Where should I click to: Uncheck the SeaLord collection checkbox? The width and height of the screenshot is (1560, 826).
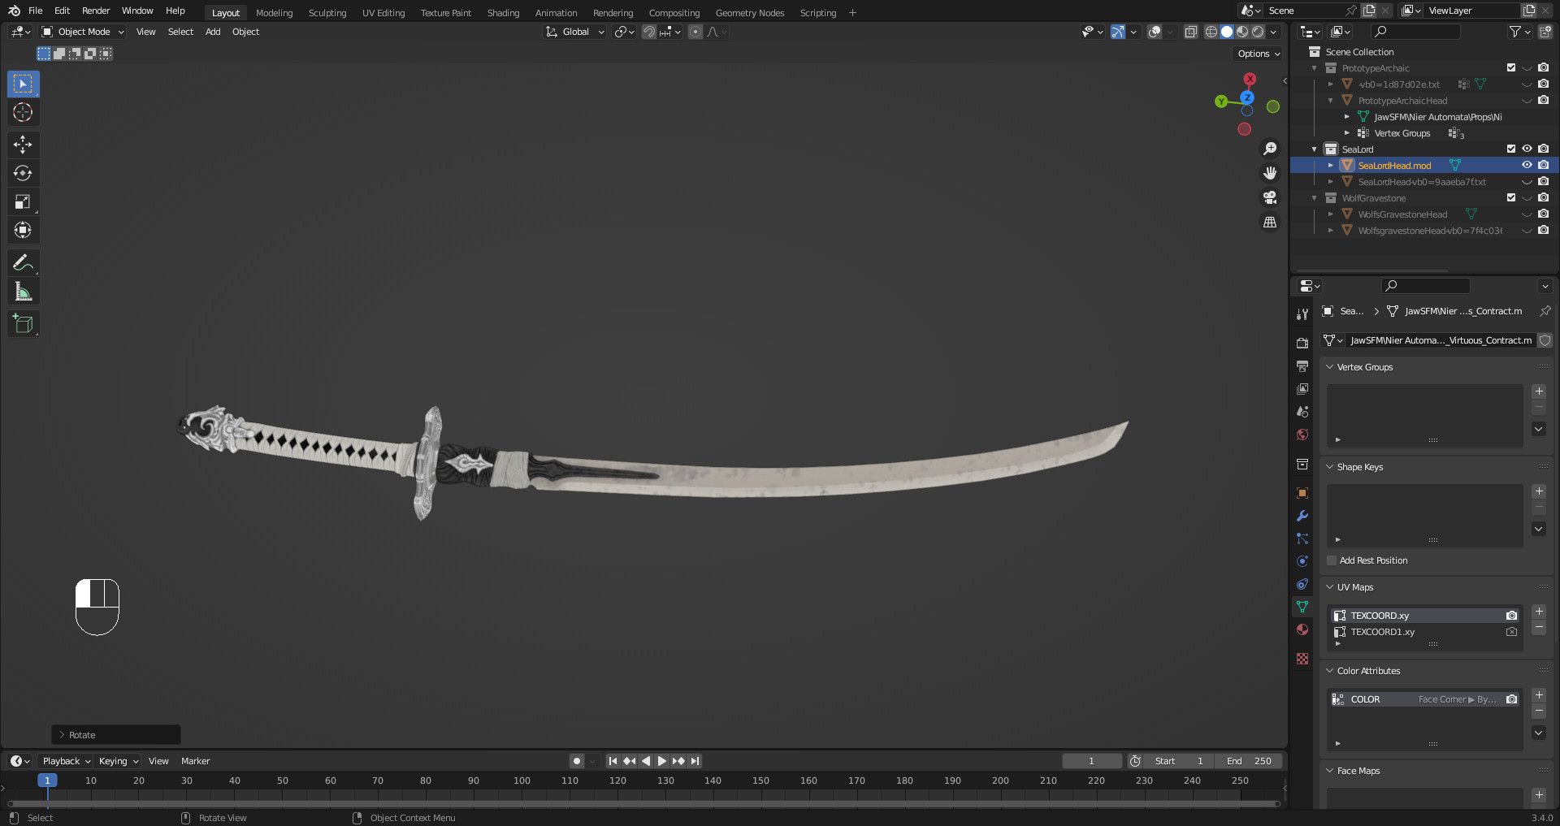click(1511, 149)
